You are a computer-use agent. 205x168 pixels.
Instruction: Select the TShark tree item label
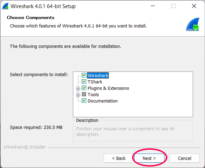95,82
